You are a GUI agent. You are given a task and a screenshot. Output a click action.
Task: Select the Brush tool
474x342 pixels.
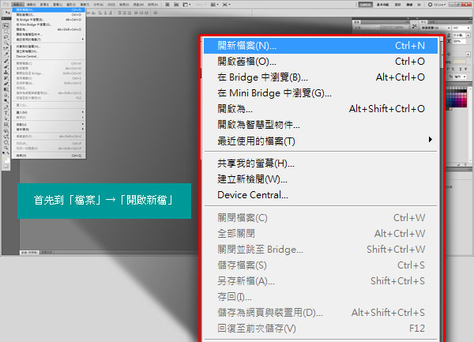tap(6, 67)
